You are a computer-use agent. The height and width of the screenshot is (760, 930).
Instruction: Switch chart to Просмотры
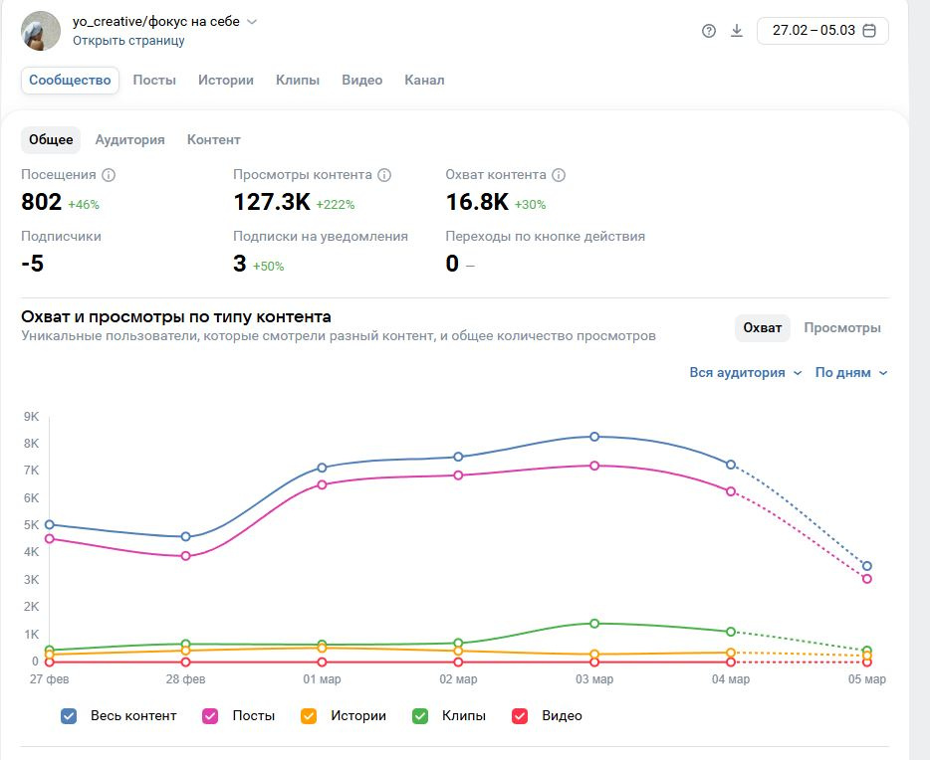coord(842,328)
